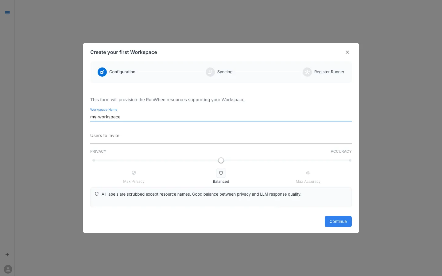Image resolution: width=442 pixels, height=276 pixels.
Task: Click the shield icon inside the info banner
Action: click(x=97, y=194)
